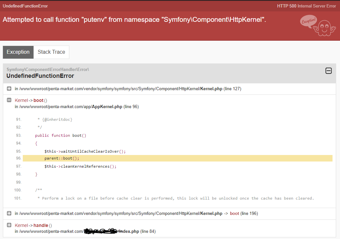Click the index.php (line 84) file path

tap(85, 232)
